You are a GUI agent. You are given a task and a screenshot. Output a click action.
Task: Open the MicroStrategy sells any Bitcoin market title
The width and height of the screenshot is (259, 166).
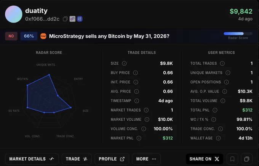(109, 36)
